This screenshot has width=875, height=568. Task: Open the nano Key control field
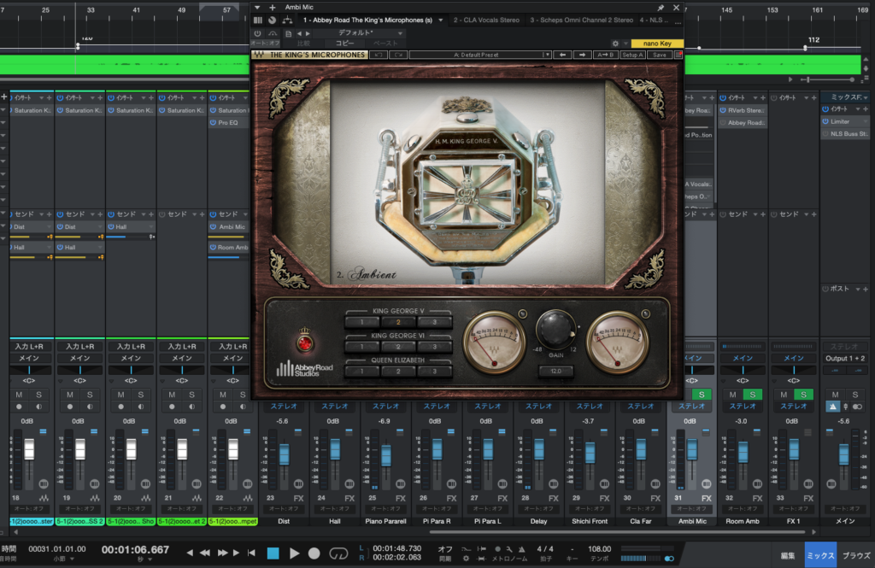[x=657, y=44]
